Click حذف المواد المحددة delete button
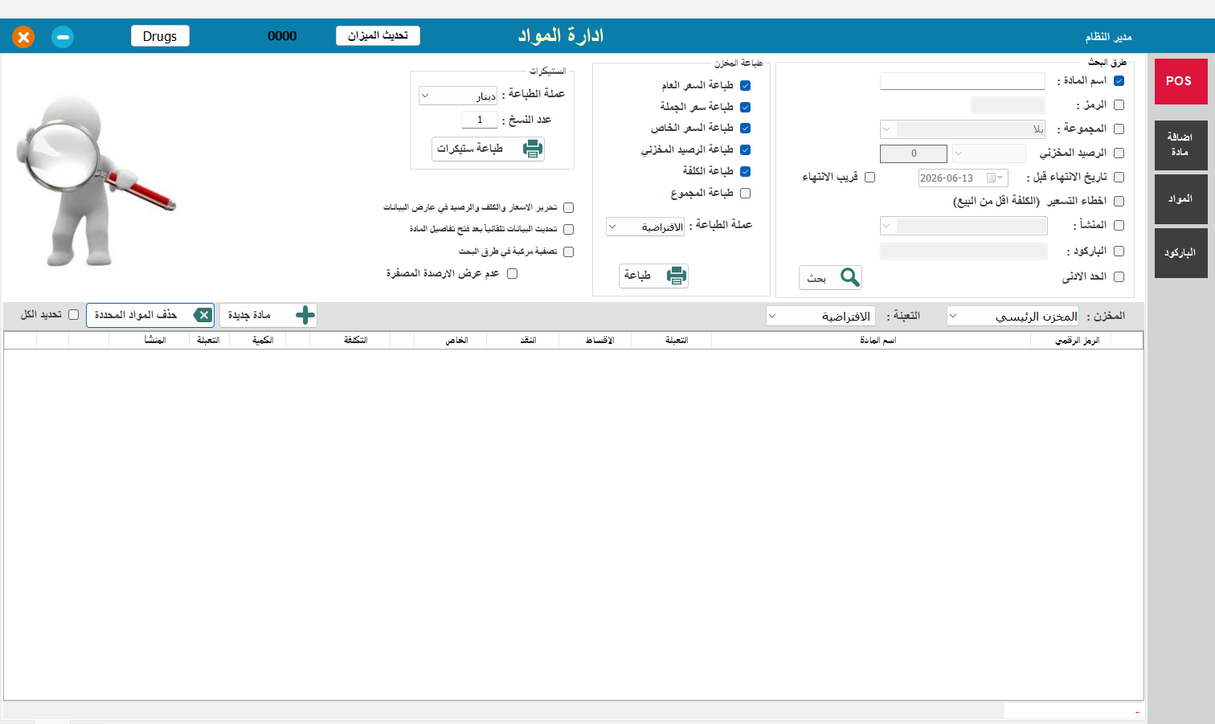The height and width of the screenshot is (724, 1215). pyautogui.click(x=150, y=315)
